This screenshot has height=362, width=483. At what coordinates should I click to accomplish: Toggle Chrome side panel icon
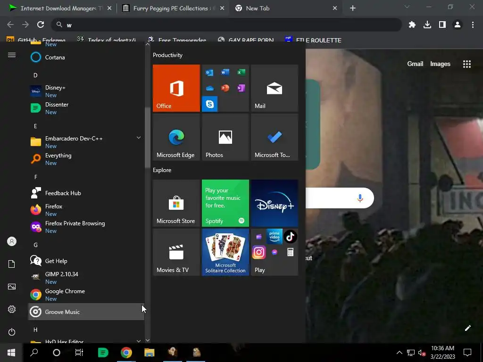442,25
